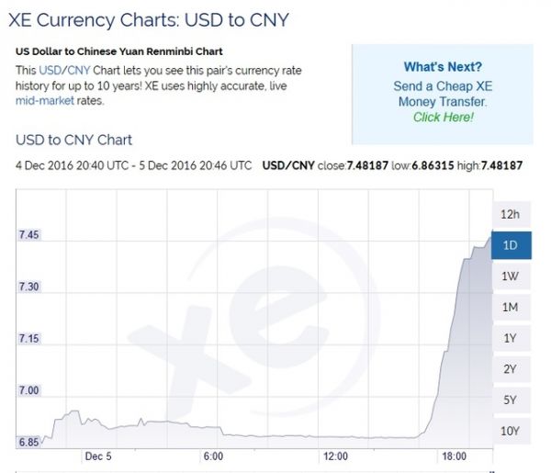551x473 pixels.
Task: Switch chart to 1W range
Action: pos(510,276)
